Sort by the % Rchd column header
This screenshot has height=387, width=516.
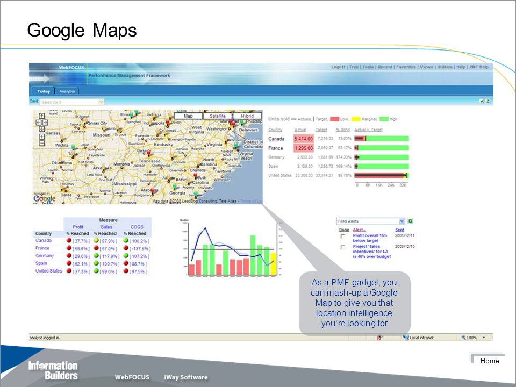point(342,130)
